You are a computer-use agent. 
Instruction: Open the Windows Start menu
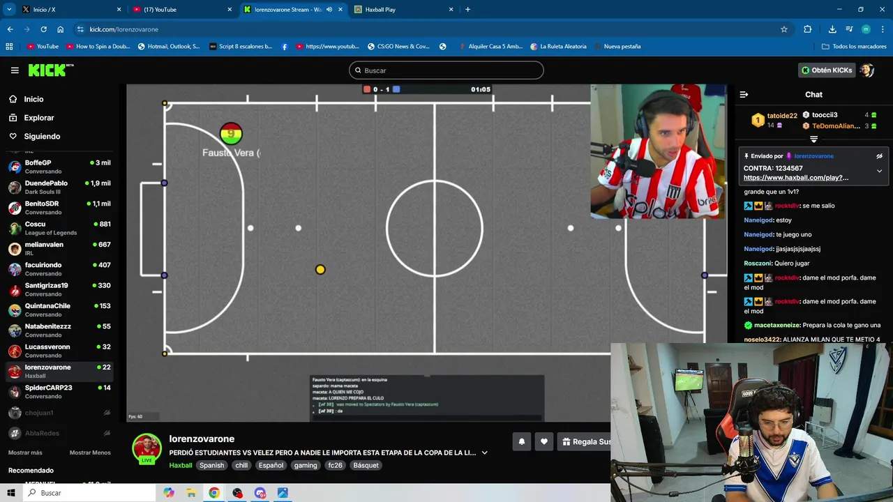pyautogui.click(x=10, y=493)
